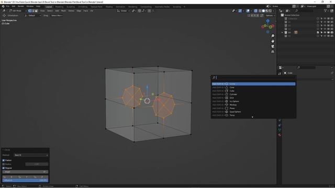Choose Cylinder in the add menu list
The height and width of the screenshot is (188, 335).
pyautogui.click(x=253, y=95)
